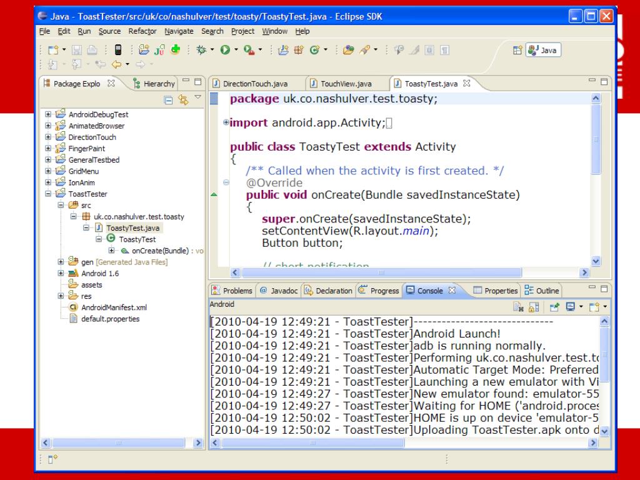The height and width of the screenshot is (480, 640).
Task: Open the Android SDK and AVD Manager phone icon
Action: click(x=118, y=50)
